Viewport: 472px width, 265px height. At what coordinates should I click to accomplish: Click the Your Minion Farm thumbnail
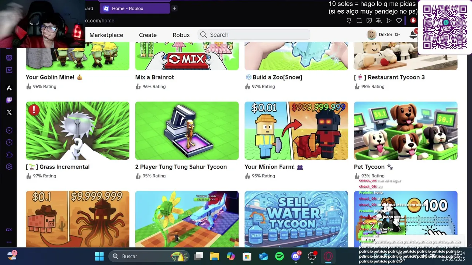tap(296, 131)
